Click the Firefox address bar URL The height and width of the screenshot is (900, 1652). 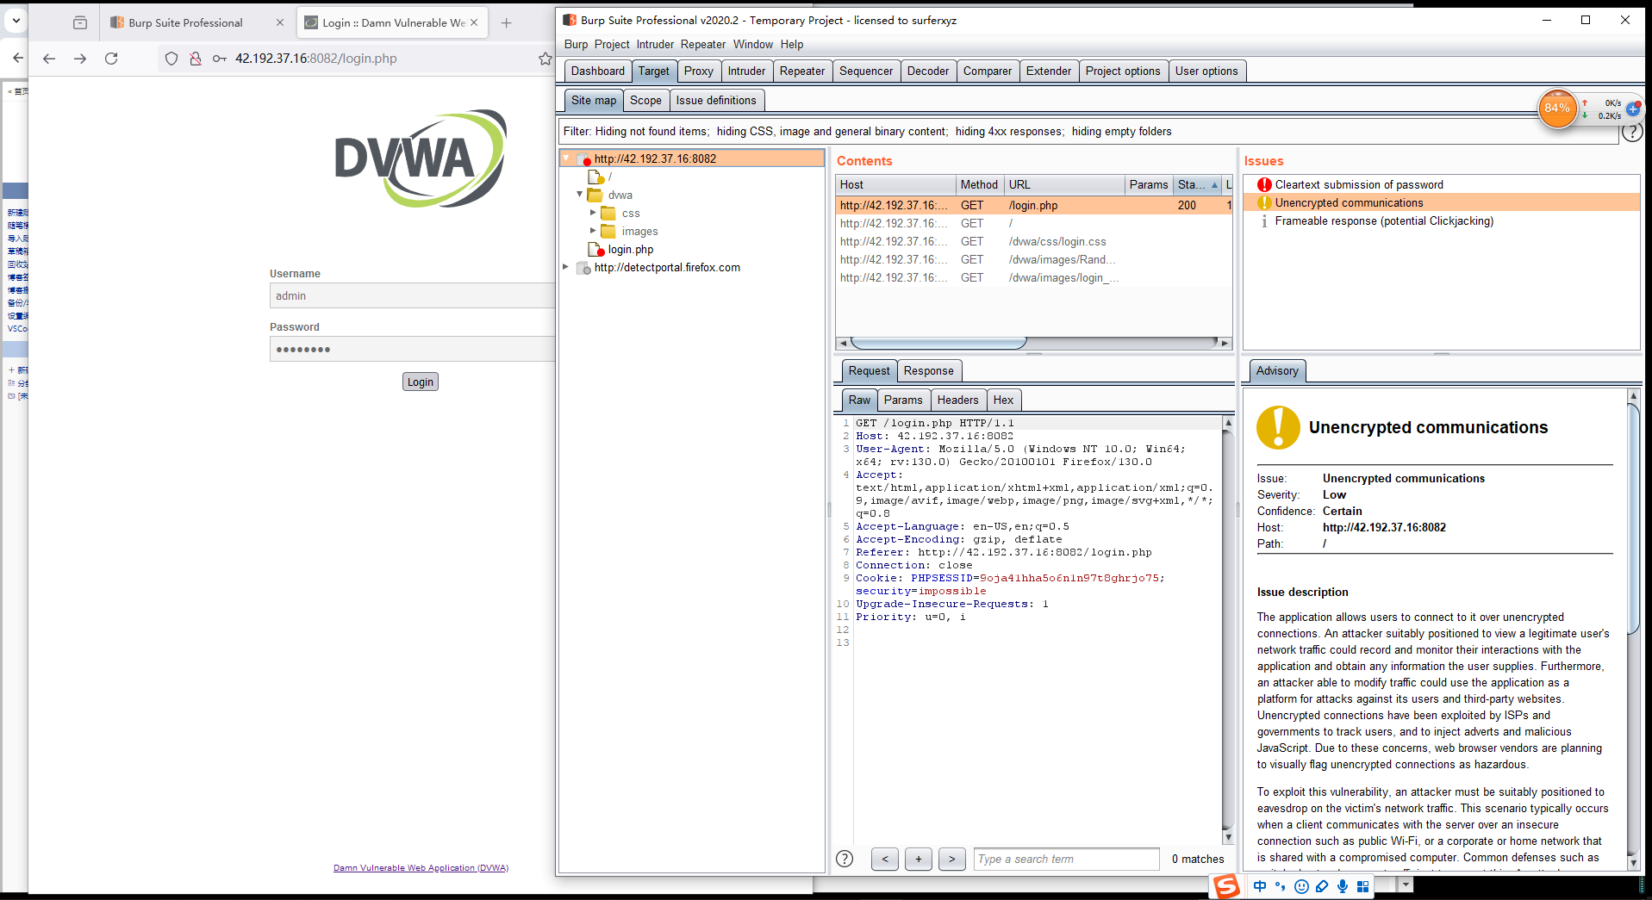[316, 59]
